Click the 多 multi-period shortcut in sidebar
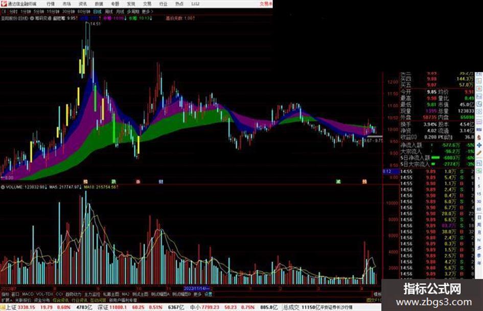This screenshot has width=483, height=311. click(479, 248)
